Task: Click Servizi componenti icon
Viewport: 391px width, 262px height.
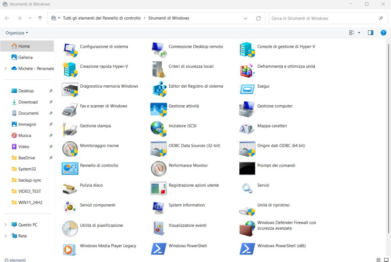Action: 70,208
